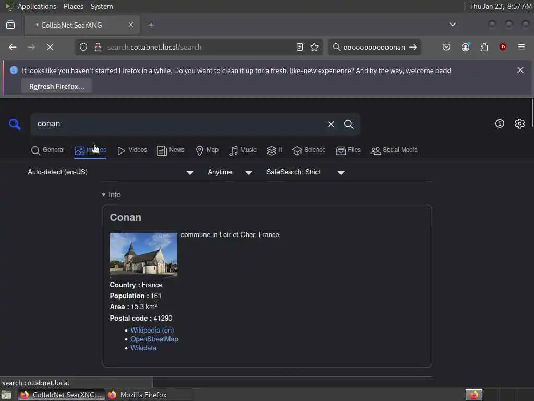Open the System menu
This screenshot has width=534, height=401.
[102, 6]
